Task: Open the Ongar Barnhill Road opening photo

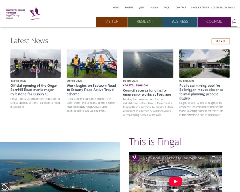Action: coord(36,63)
